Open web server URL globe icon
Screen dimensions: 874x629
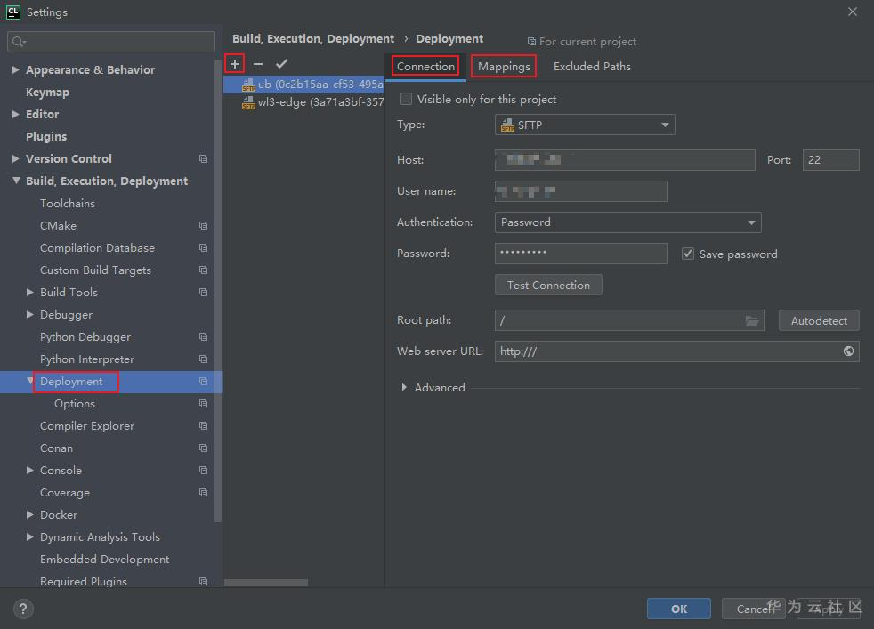click(848, 351)
